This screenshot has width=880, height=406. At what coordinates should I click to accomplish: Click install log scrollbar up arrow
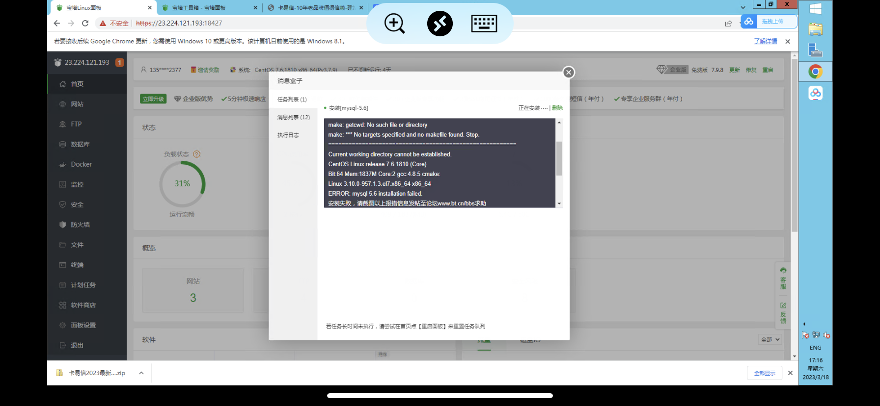coord(559,122)
